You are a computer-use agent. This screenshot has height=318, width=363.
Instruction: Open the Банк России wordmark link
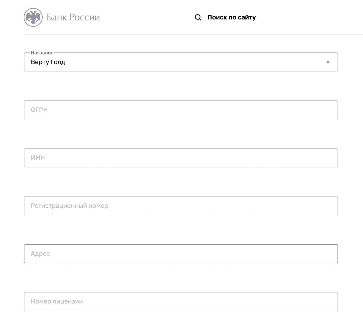(73, 17)
